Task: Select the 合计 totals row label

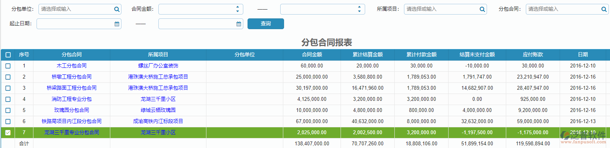Action: [24, 144]
